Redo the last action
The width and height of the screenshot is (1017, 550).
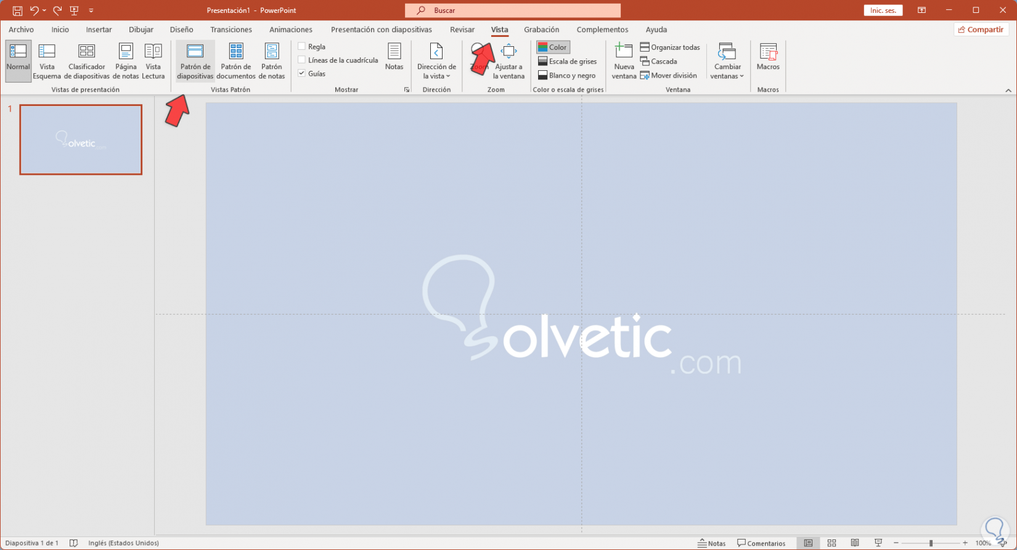57,10
